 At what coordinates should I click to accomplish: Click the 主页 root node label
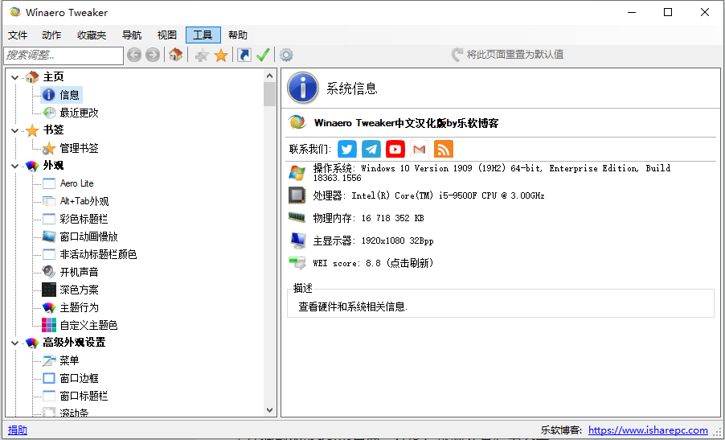(54, 76)
